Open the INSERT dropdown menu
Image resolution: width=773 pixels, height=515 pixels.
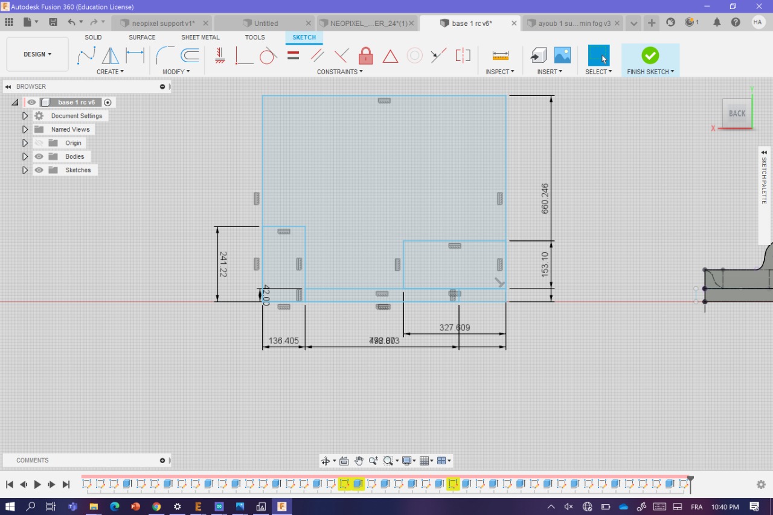pos(550,72)
